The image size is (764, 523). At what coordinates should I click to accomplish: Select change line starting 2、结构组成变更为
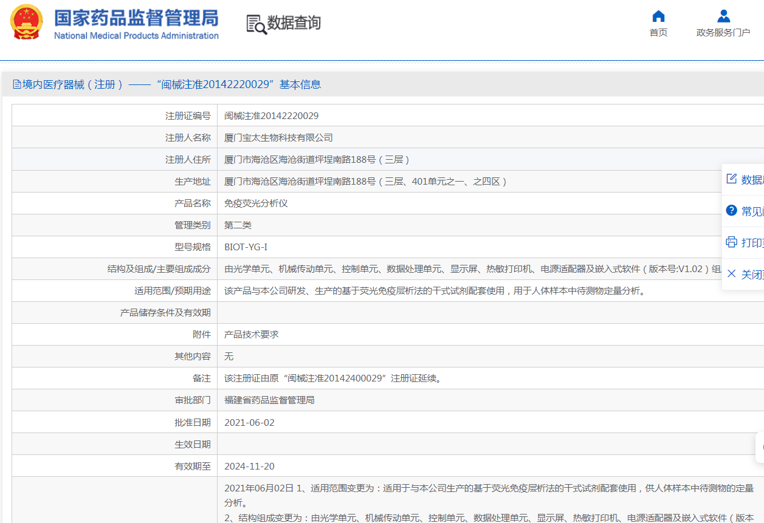click(489, 518)
